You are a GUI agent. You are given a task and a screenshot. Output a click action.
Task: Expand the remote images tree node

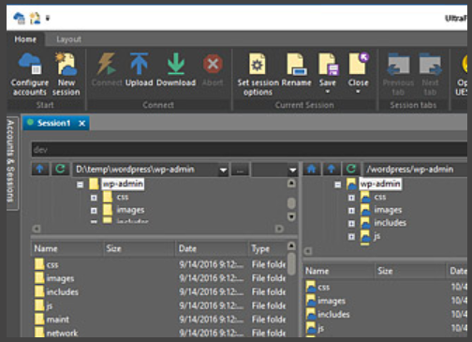click(x=351, y=211)
